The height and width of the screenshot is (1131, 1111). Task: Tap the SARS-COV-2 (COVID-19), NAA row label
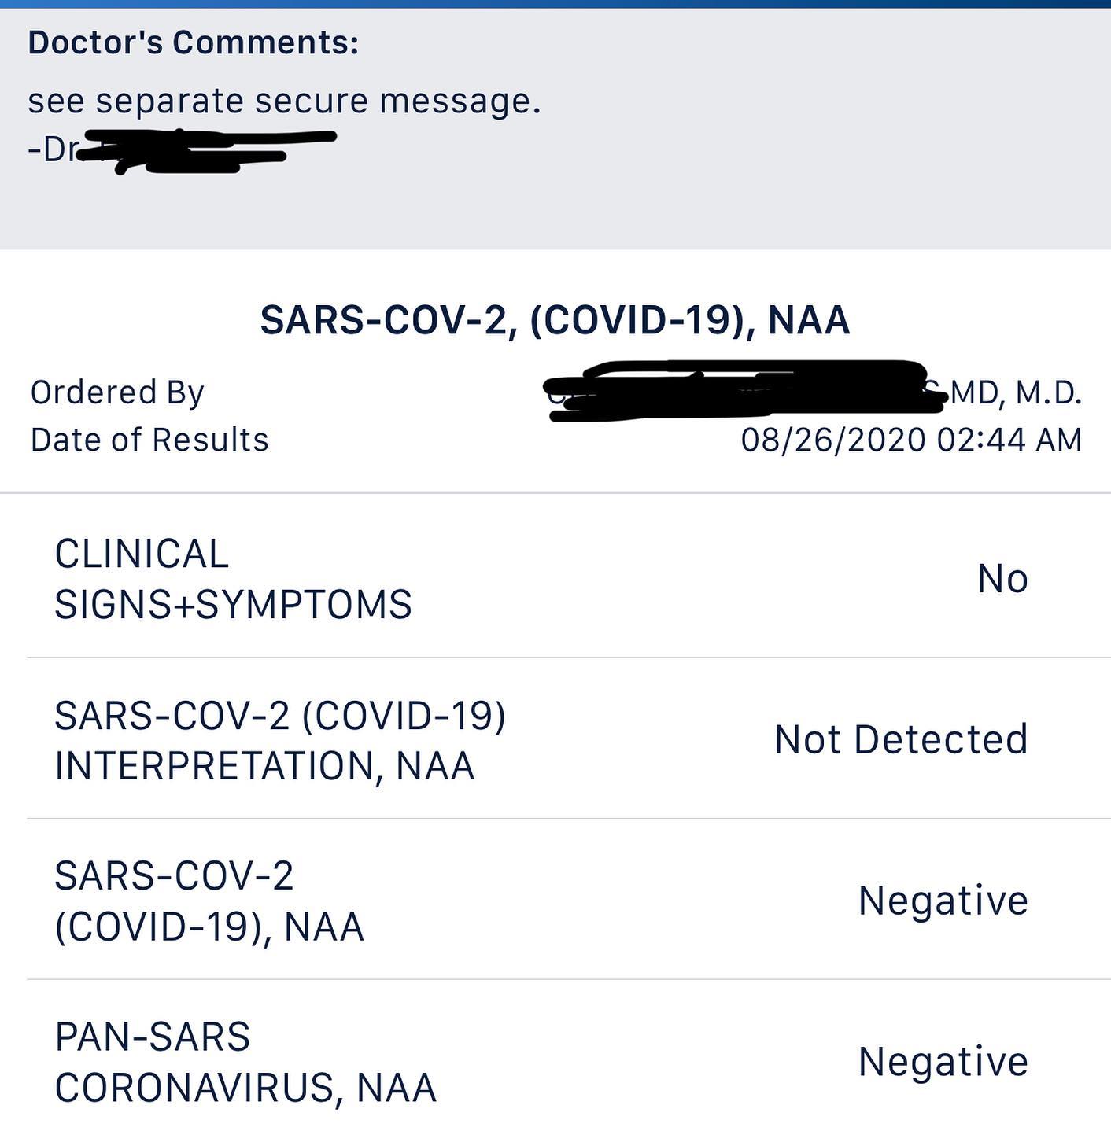point(209,901)
